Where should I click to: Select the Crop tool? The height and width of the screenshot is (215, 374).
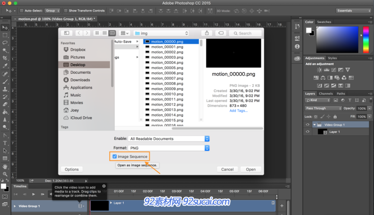[x=5, y=58]
